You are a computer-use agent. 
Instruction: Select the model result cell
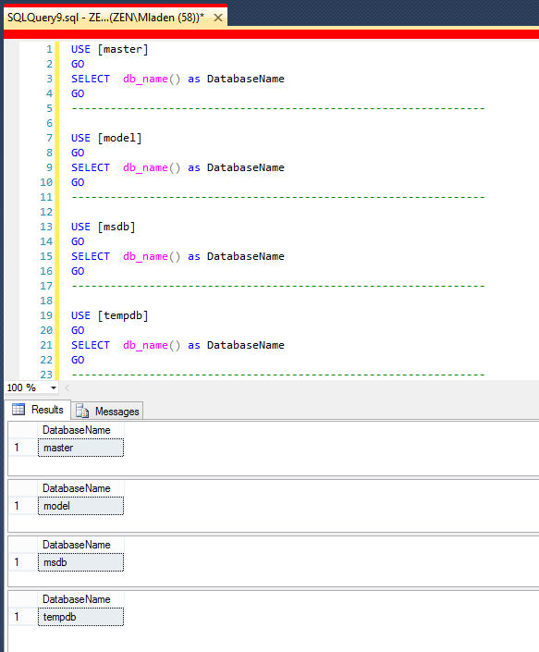(x=80, y=506)
